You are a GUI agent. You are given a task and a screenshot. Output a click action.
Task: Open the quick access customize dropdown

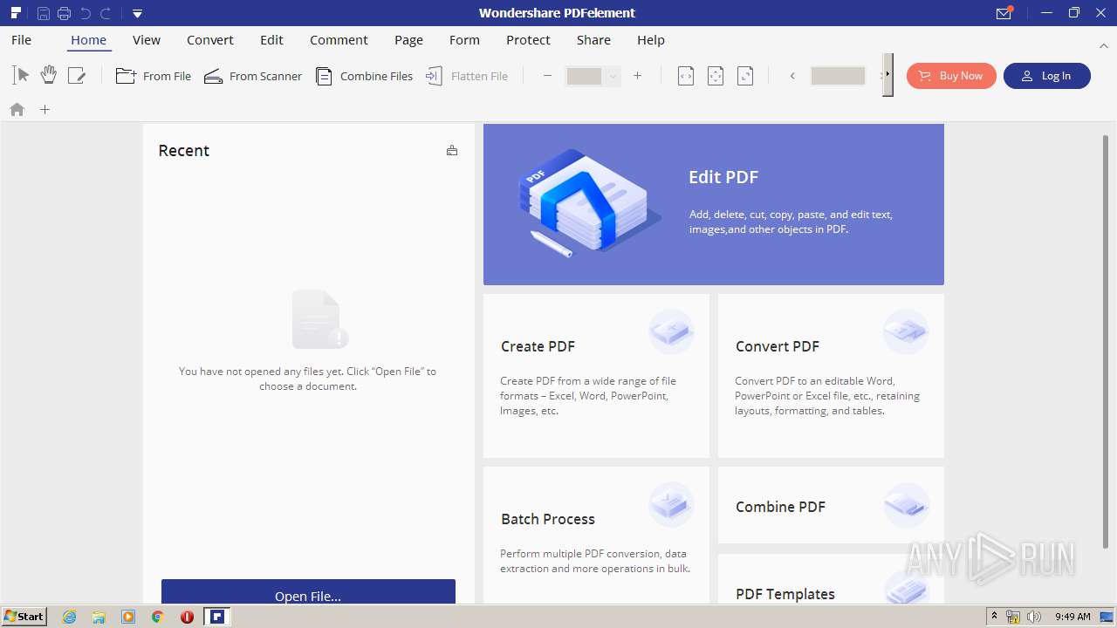(137, 13)
